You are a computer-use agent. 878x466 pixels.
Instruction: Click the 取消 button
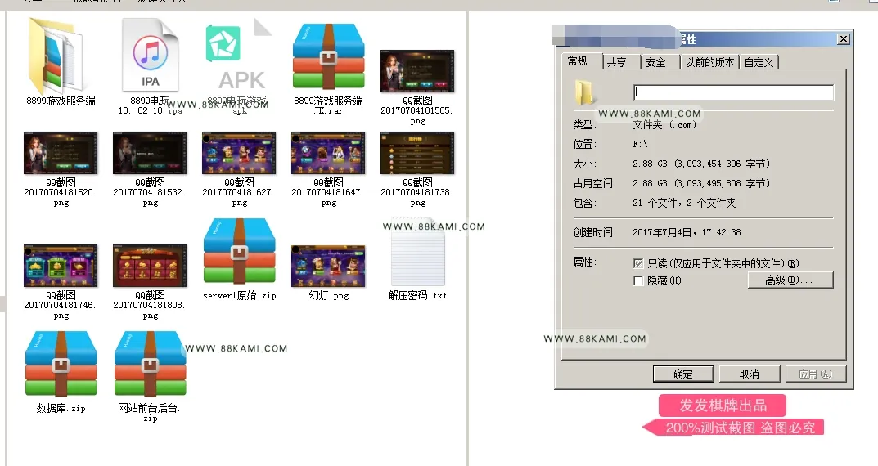tap(750, 374)
